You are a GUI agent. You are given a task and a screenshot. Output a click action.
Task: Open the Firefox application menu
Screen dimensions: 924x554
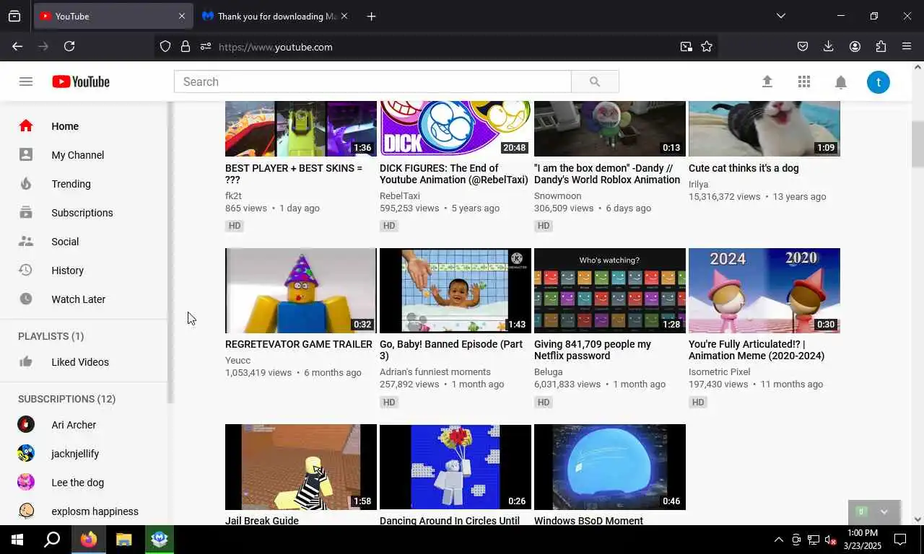click(x=907, y=46)
